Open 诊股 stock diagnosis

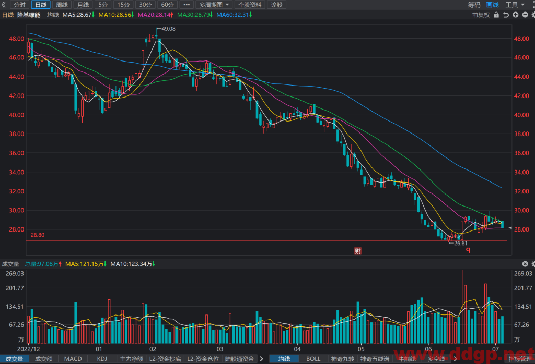coord(277,4)
